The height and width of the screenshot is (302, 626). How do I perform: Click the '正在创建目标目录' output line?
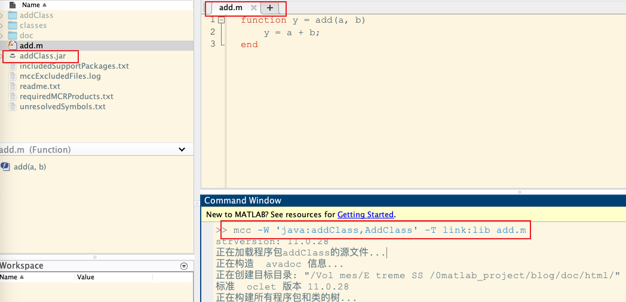click(x=418, y=275)
